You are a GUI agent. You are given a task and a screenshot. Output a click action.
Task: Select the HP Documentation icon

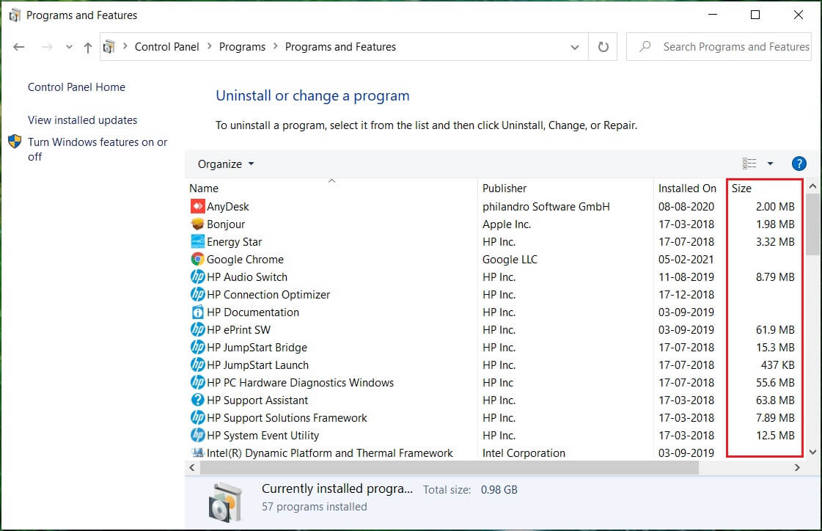(x=197, y=312)
